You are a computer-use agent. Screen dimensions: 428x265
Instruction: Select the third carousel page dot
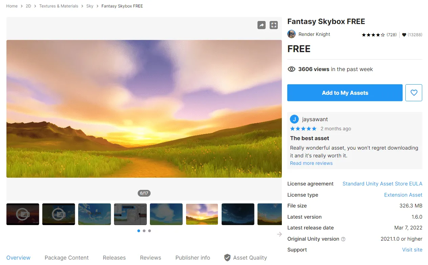point(150,231)
